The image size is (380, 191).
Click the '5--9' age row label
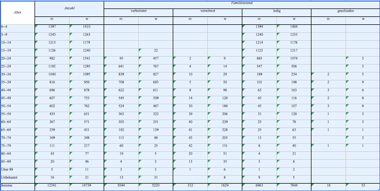(18, 37)
